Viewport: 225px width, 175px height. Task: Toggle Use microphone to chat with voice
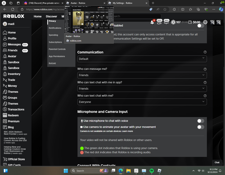click(x=201, y=121)
